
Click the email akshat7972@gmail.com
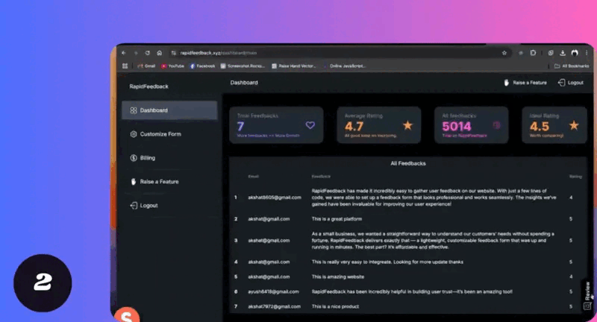click(274, 306)
